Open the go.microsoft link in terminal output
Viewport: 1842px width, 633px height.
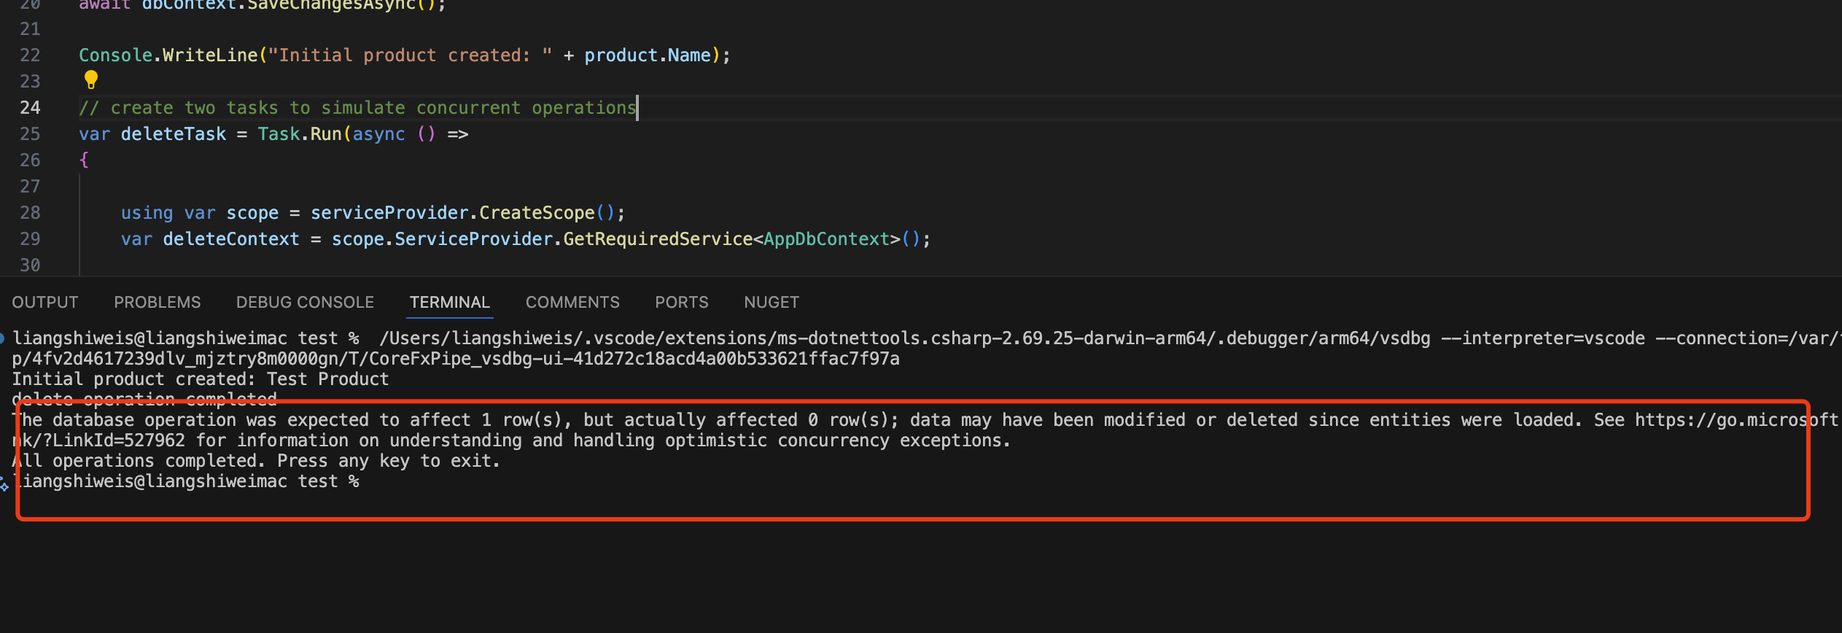click(1736, 420)
